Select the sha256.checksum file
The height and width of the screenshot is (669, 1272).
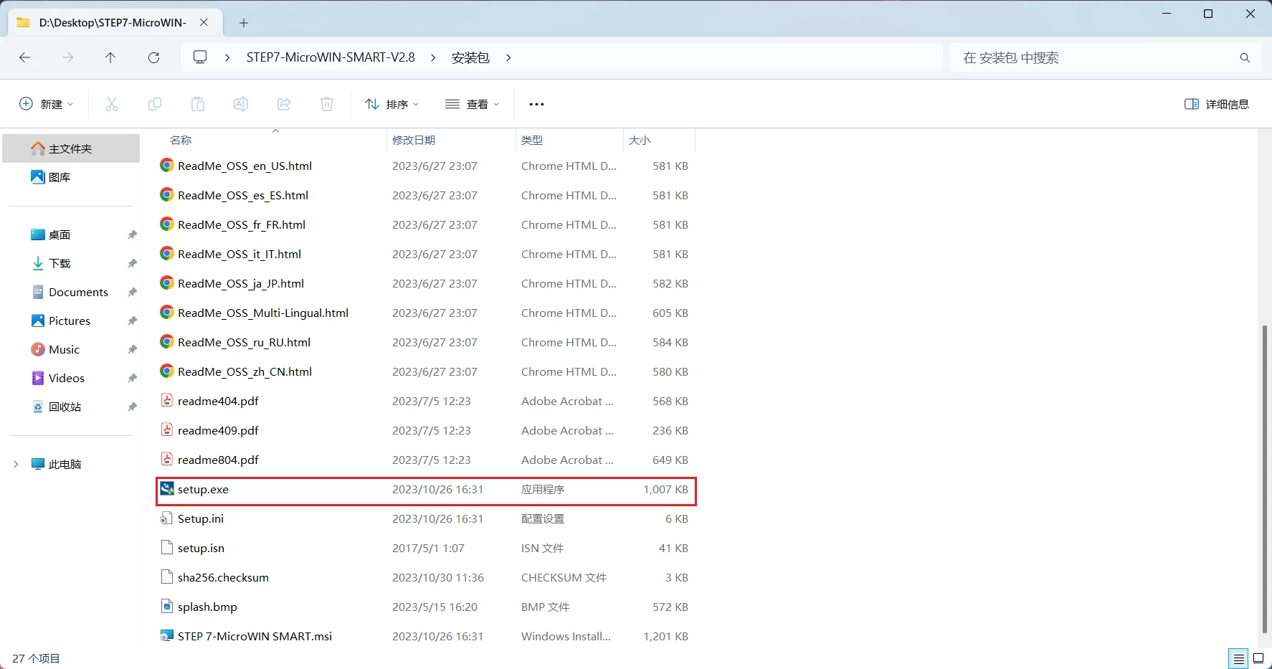coord(426,578)
